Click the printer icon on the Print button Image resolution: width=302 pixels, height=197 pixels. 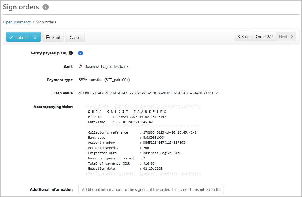[x=48, y=37]
